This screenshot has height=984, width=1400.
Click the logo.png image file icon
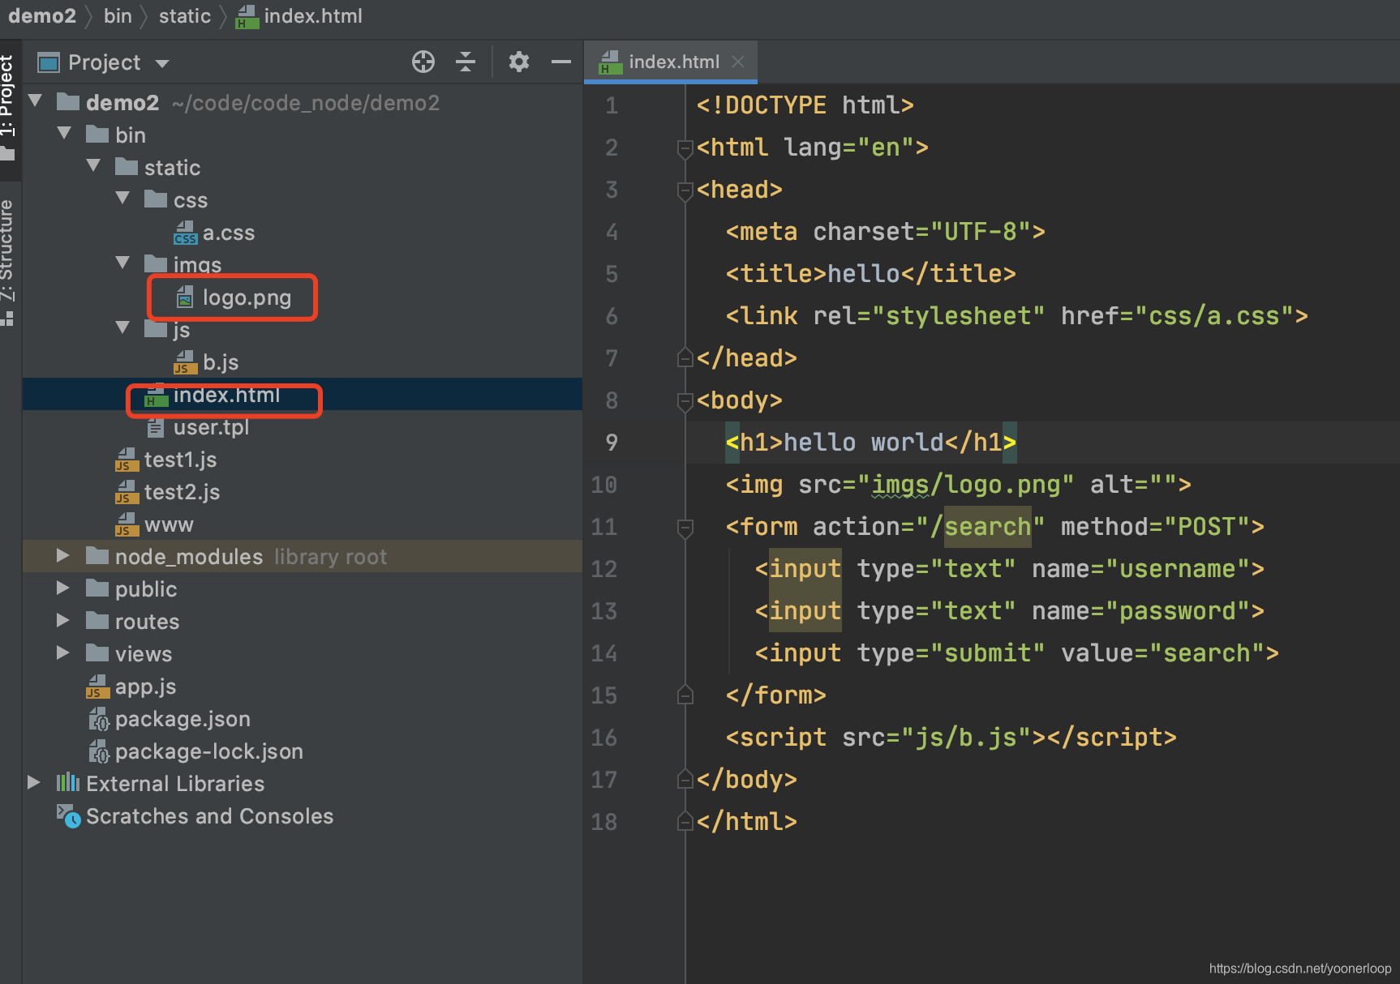185,297
